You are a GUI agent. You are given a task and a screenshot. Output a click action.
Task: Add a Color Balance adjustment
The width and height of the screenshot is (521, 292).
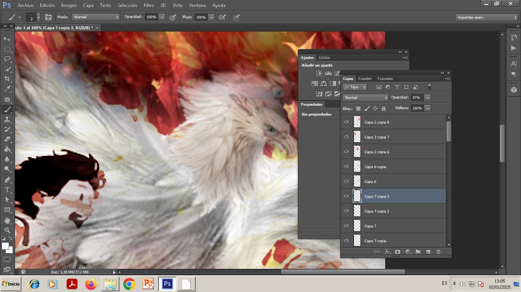pyautogui.click(x=324, y=83)
